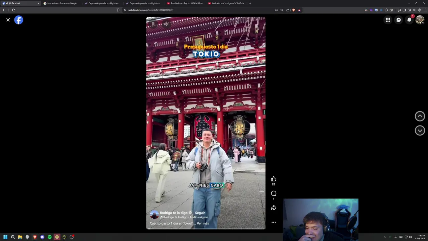This screenshot has width=428, height=241.
Task: Open the browser hamburger main menu
Action: (424, 10)
